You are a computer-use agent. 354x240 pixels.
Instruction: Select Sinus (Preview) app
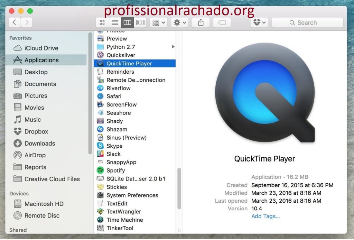click(134, 138)
